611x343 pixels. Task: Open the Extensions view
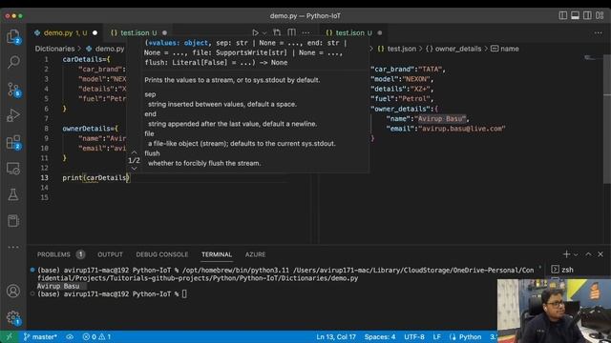click(x=13, y=142)
